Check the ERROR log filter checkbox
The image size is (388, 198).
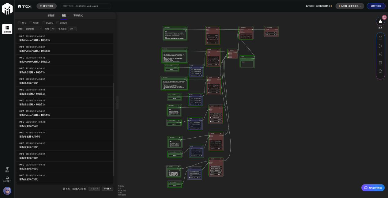click(58, 23)
